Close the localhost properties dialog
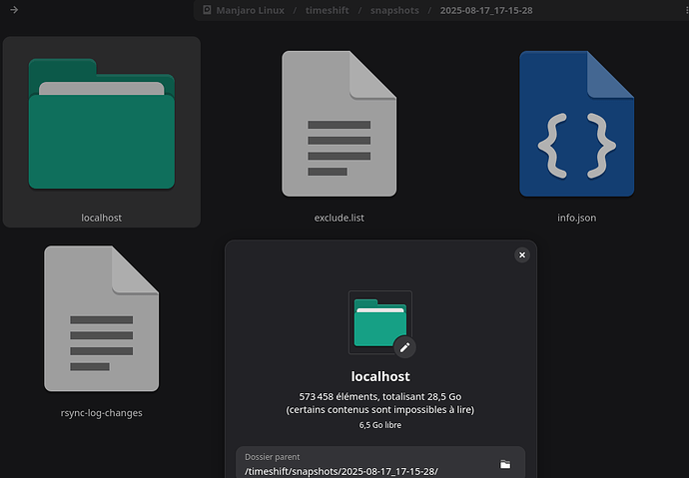 [522, 255]
